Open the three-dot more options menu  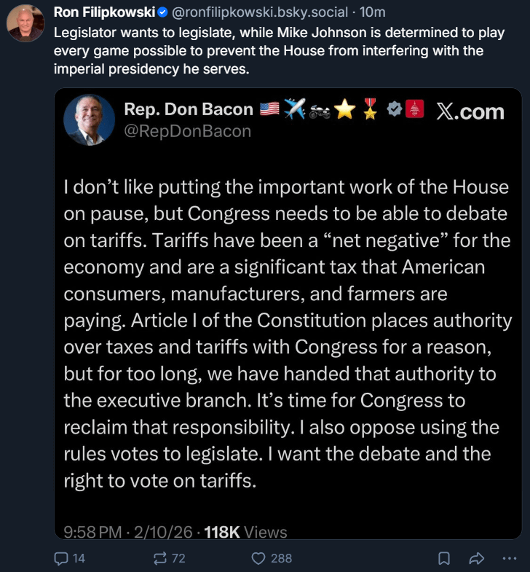pyautogui.click(x=510, y=558)
